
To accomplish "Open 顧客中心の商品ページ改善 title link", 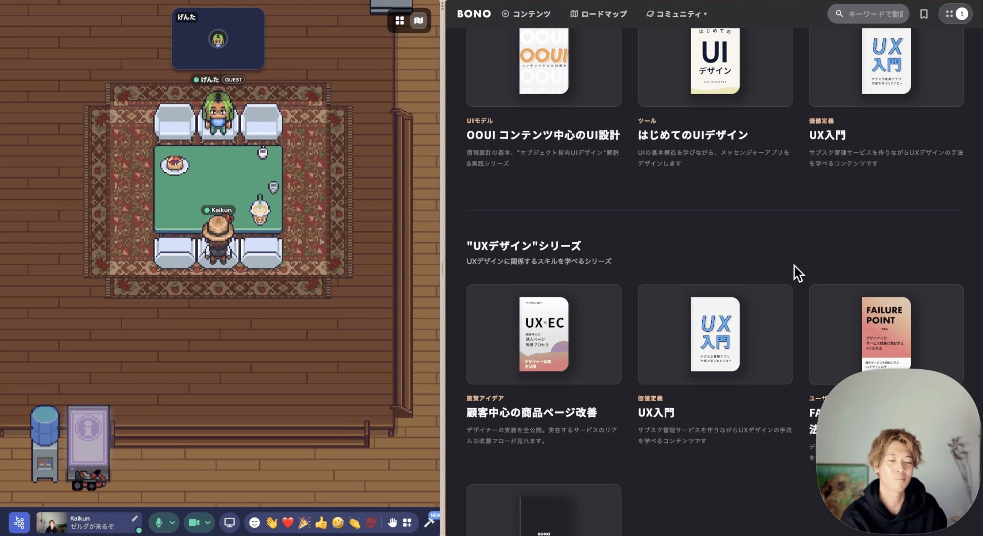I will [531, 412].
